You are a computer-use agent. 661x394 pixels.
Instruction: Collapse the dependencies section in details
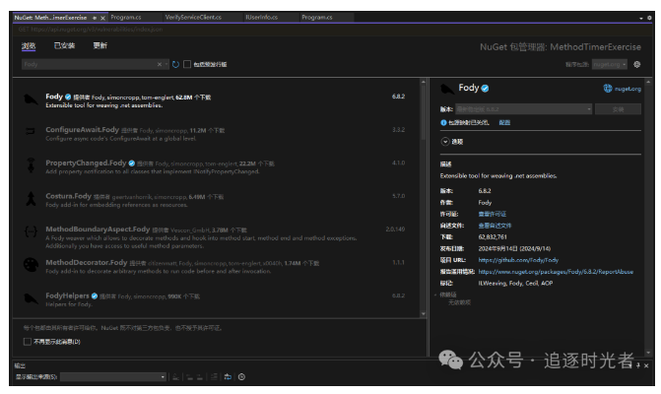[435, 295]
